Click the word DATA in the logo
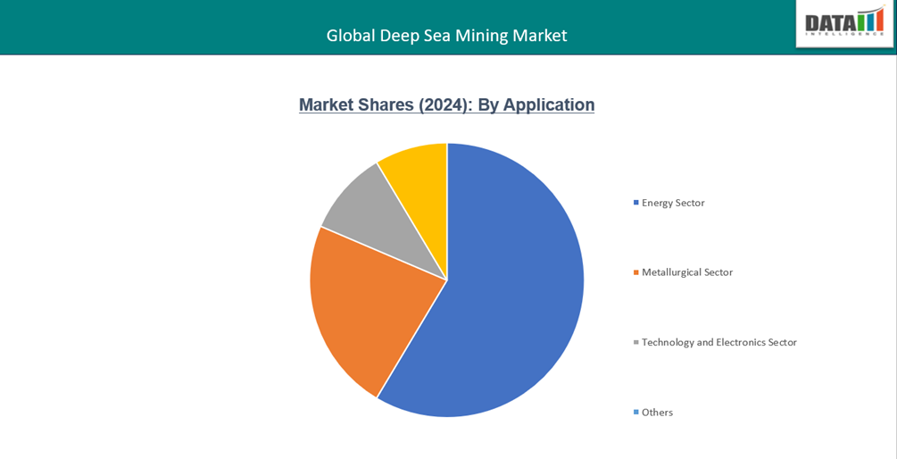 (830, 22)
